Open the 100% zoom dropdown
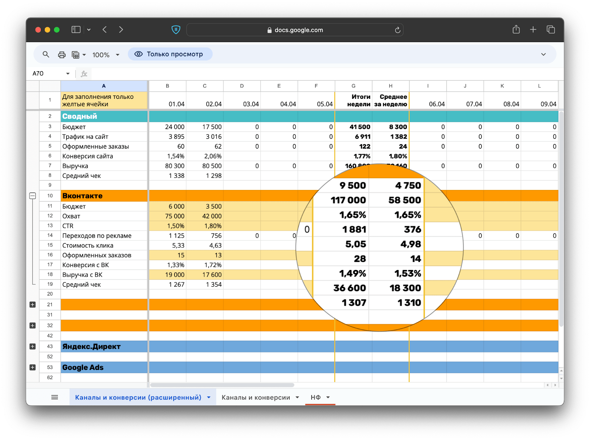 click(x=106, y=55)
